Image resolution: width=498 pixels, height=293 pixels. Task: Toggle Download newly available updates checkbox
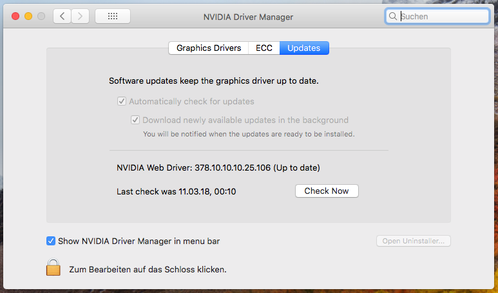135,120
